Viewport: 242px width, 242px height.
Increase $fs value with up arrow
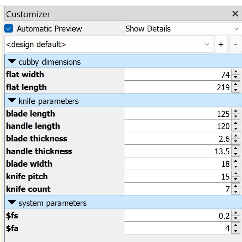coord(236,213)
